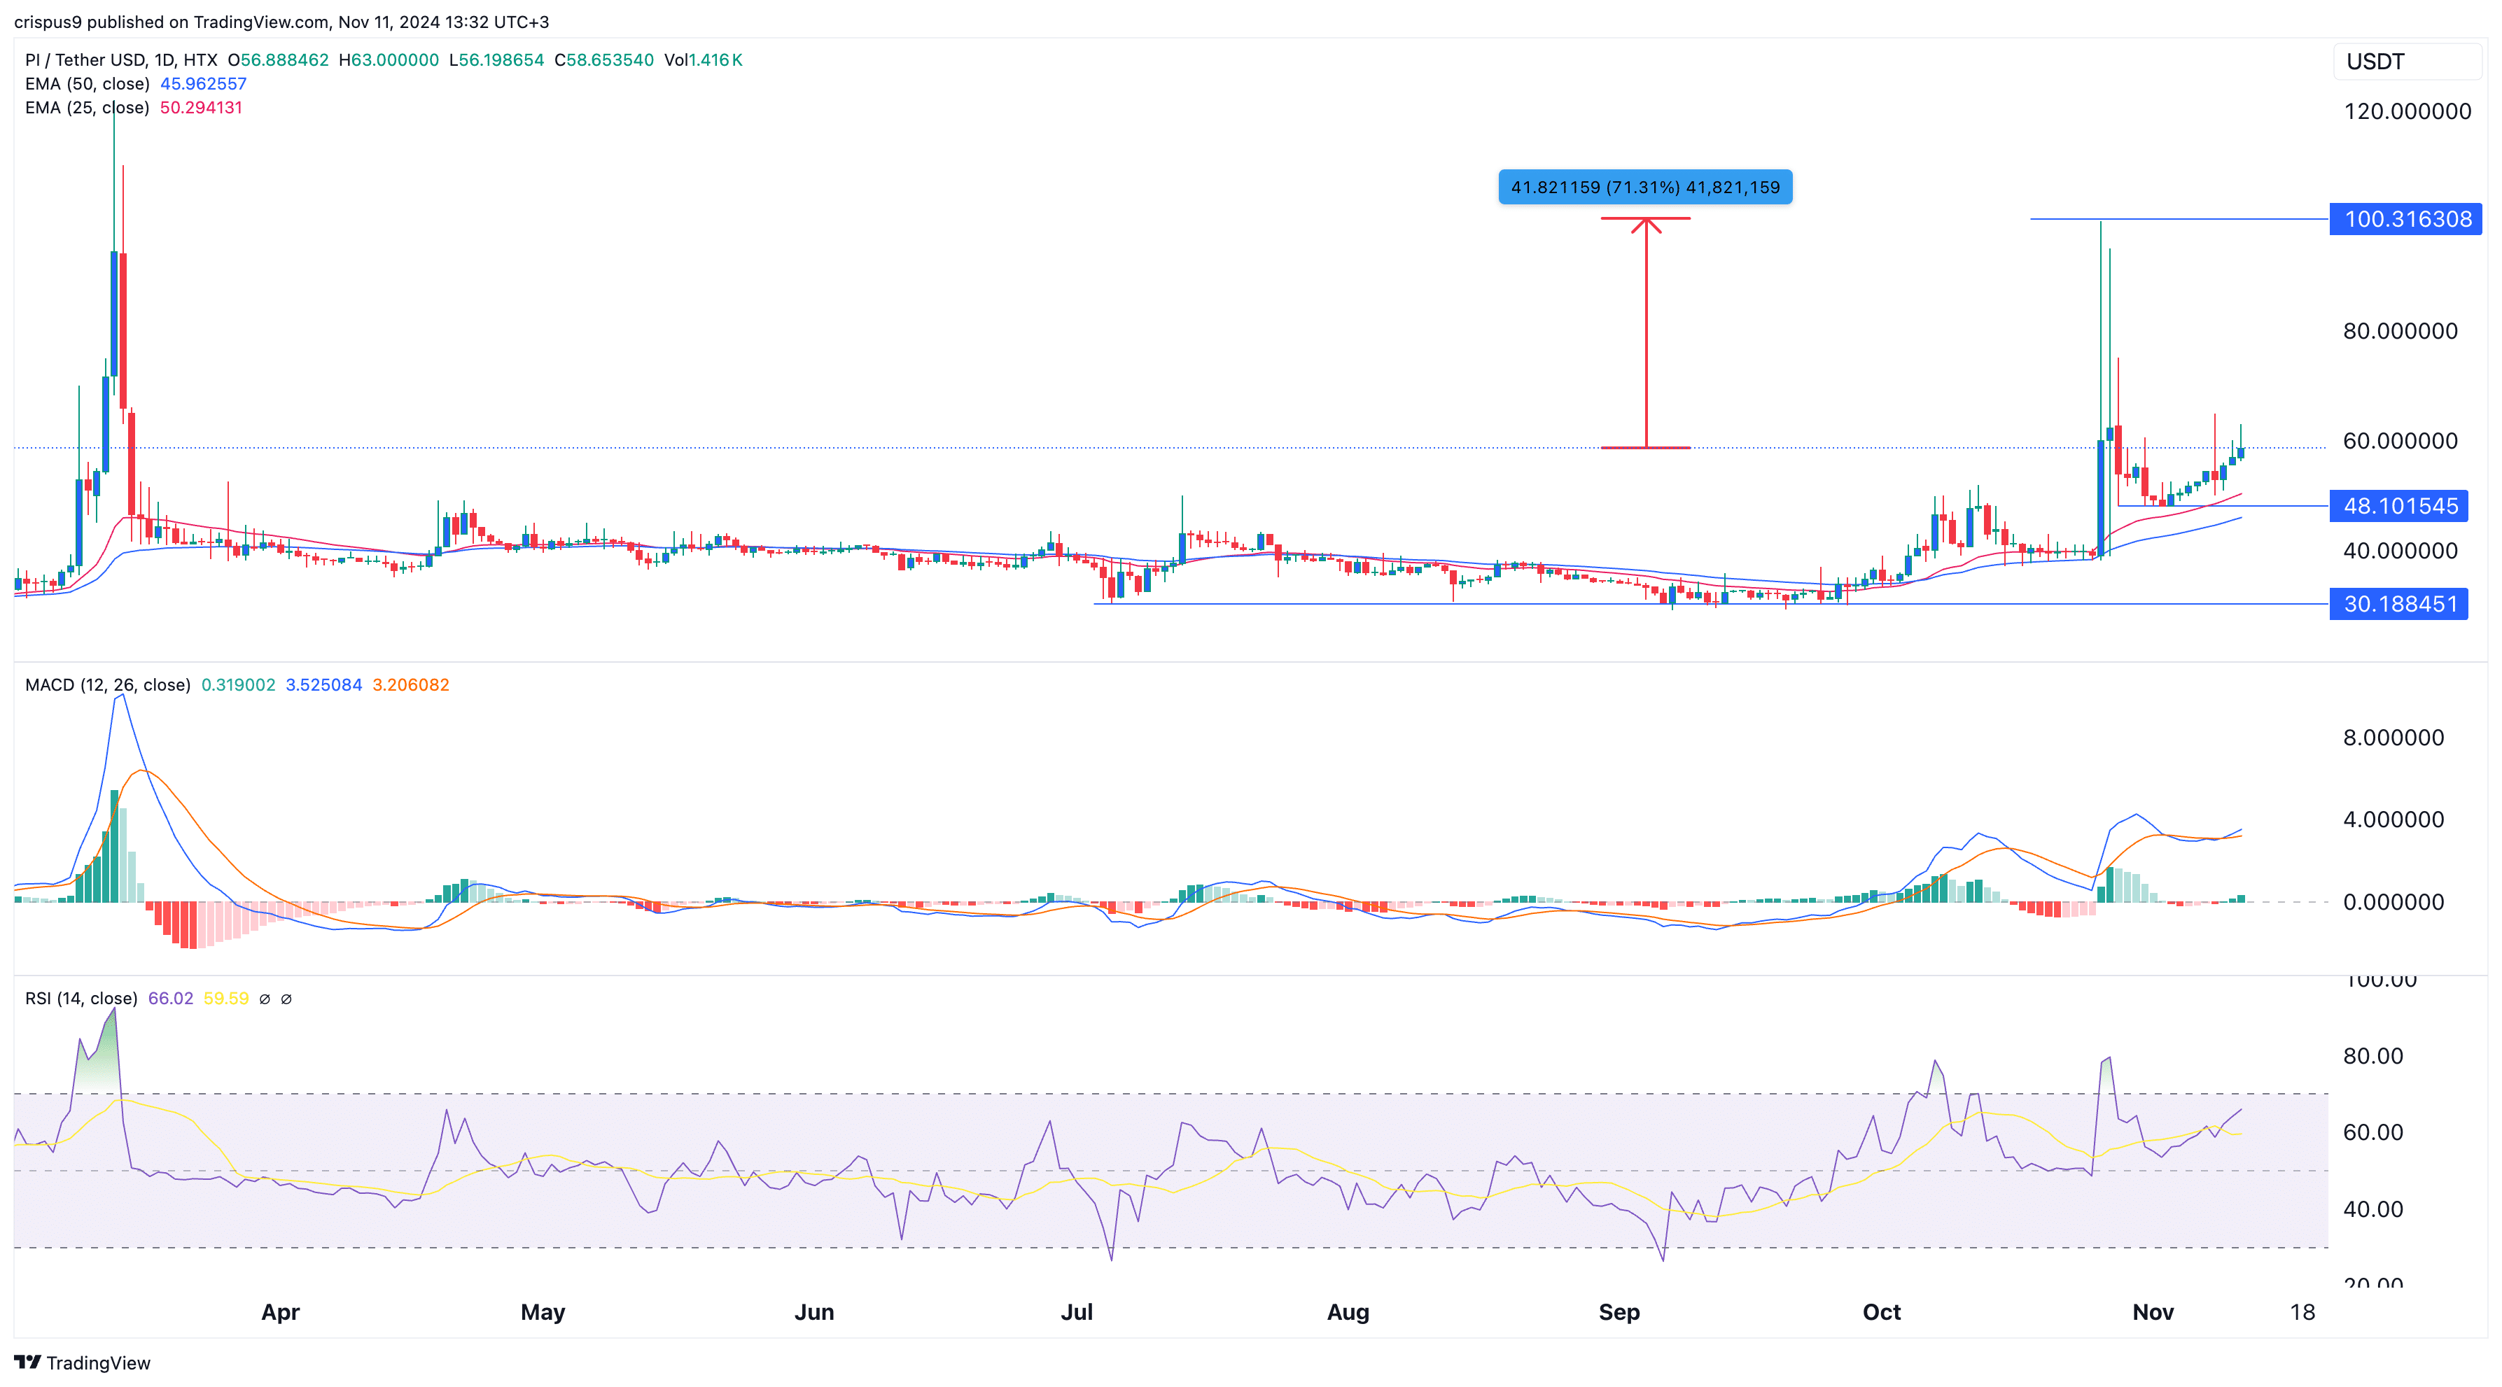Image resolution: width=2502 pixels, height=1387 pixels.
Task: Click the Sep label on time axis
Action: [x=1619, y=1312]
